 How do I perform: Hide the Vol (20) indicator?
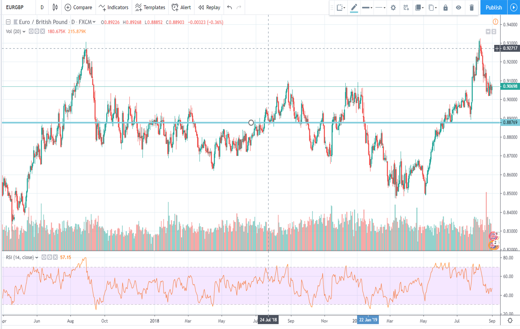click(x=30, y=32)
